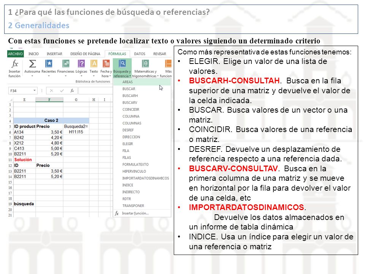This screenshot has width=365, height=274.
Task: Select column G header
Action: [x=76, y=100]
